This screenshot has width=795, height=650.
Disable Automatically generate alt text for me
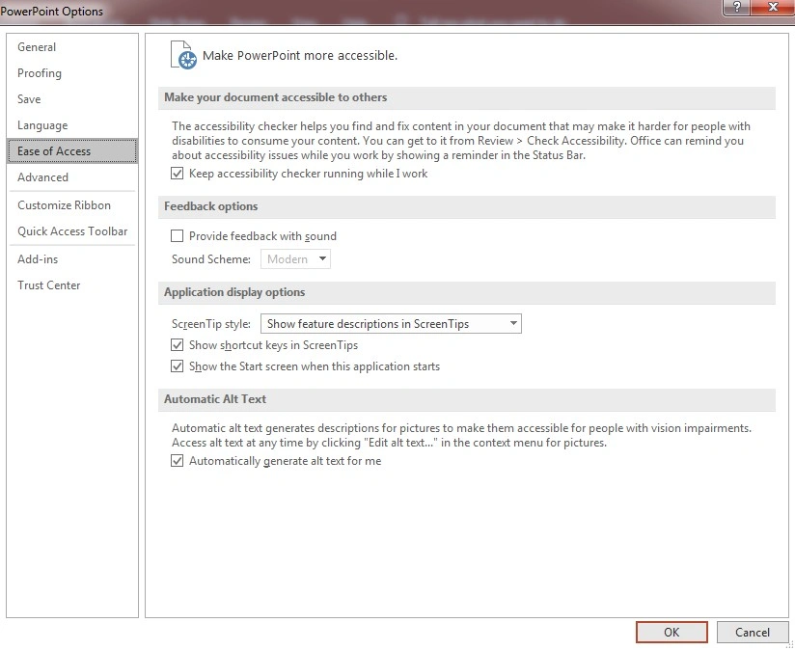click(177, 461)
